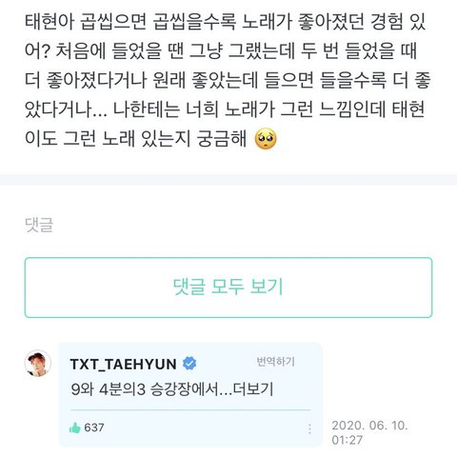Tap the pleading face emoji in post
This screenshot has height=457, width=457.
click(x=266, y=139)
